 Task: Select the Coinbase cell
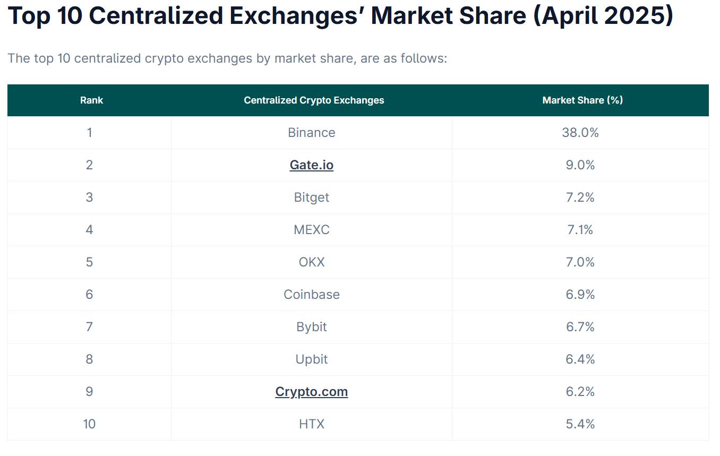[311, 295]
